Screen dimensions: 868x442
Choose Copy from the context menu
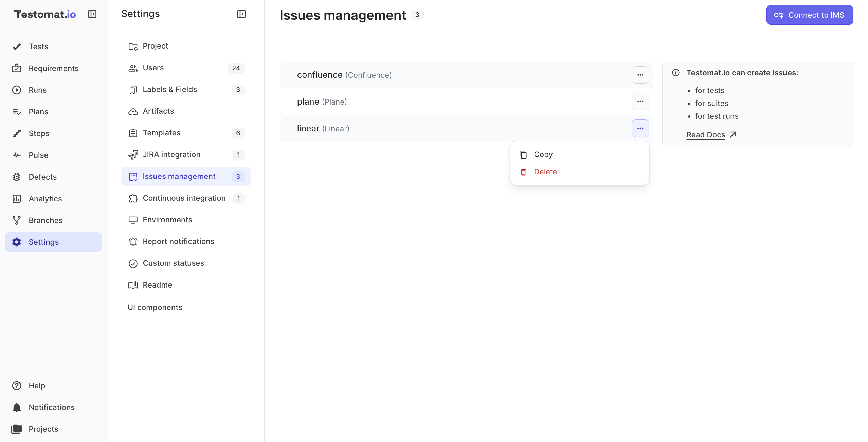click(x=579, y=154)
